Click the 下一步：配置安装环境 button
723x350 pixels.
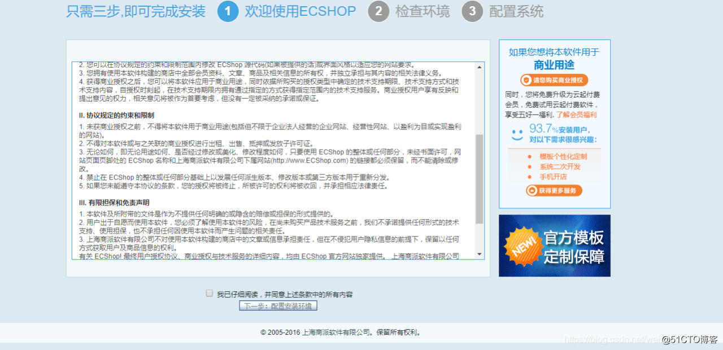(x=278, y=305)
